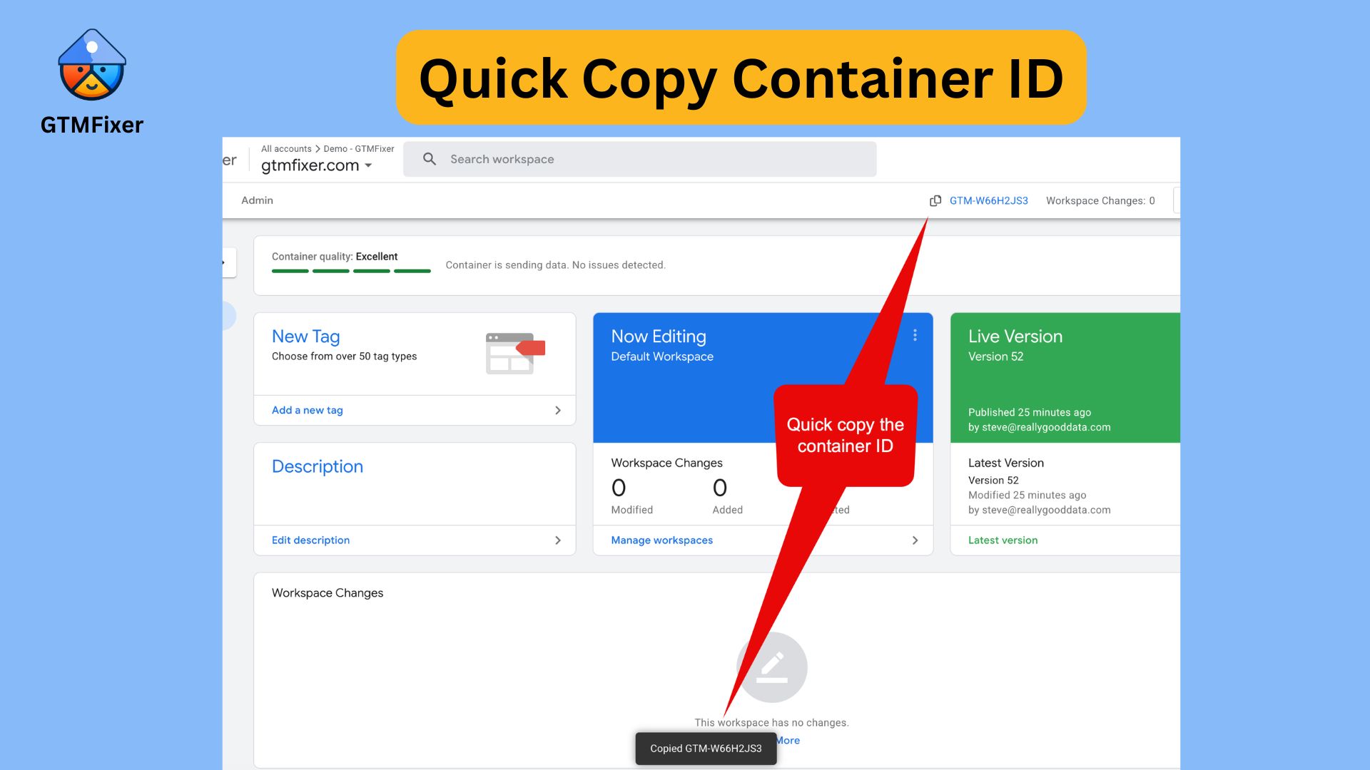Viewport: 1370px width, 770px height.
Task: Click chevron next to Edit description
Action: coord(558,540)
